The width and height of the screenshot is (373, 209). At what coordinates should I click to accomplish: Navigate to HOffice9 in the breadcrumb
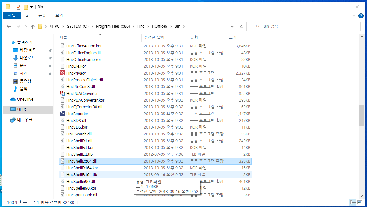pos(160,26)
